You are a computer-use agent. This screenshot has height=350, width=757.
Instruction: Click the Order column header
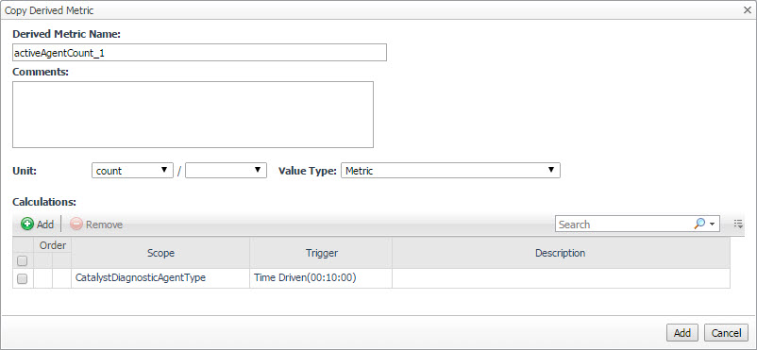[53, 245]
